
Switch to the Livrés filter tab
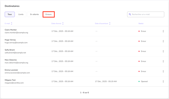21,14
